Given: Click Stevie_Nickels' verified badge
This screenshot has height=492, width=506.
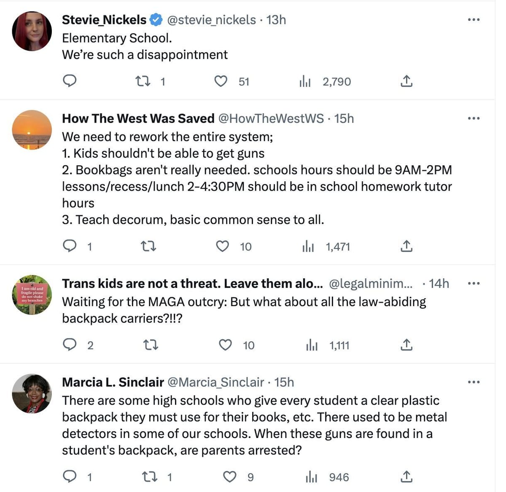Looking at the screenshot, I should click(x=156, y=19).
